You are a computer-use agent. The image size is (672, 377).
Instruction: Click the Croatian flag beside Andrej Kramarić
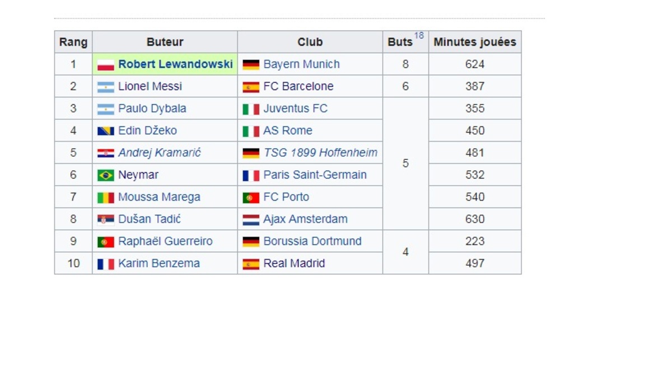point(106,153)
